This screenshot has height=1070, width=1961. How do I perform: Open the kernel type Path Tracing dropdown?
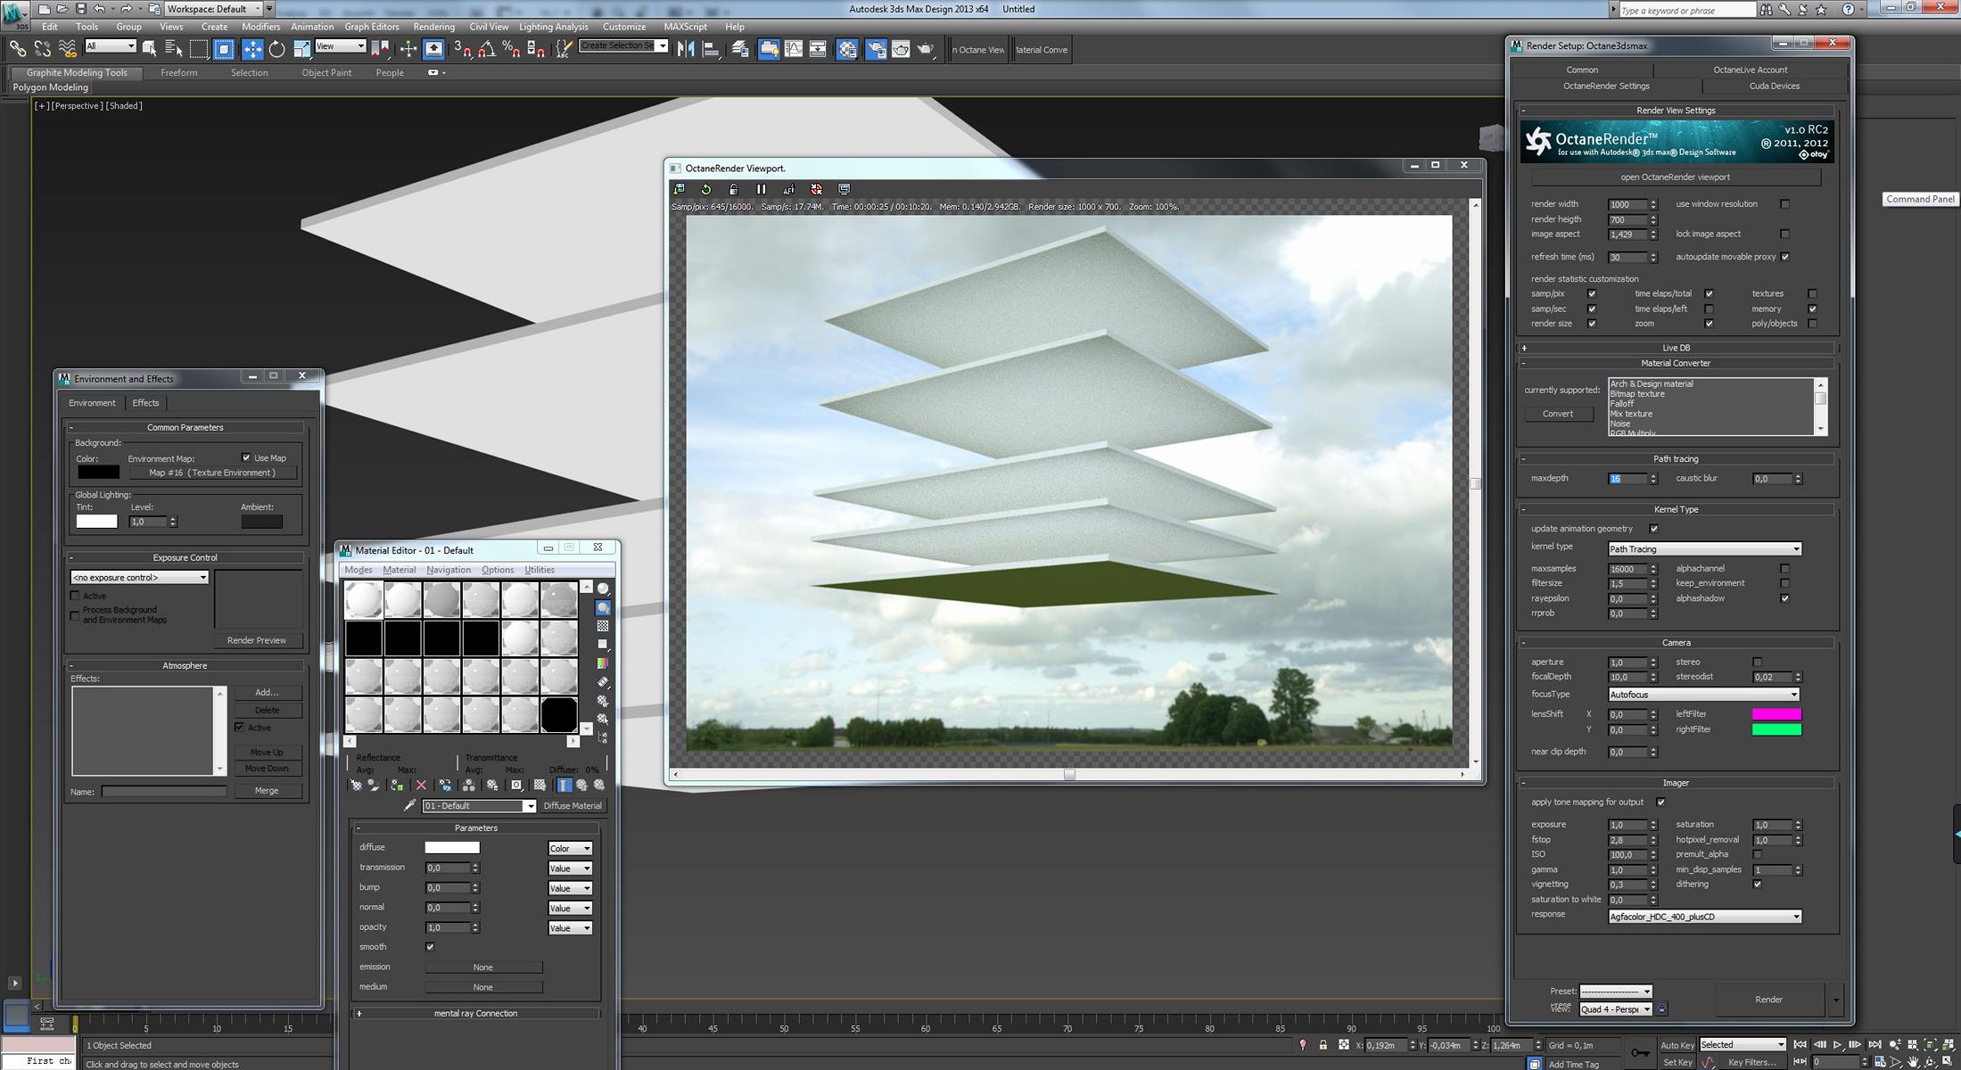pos(1704,549)
